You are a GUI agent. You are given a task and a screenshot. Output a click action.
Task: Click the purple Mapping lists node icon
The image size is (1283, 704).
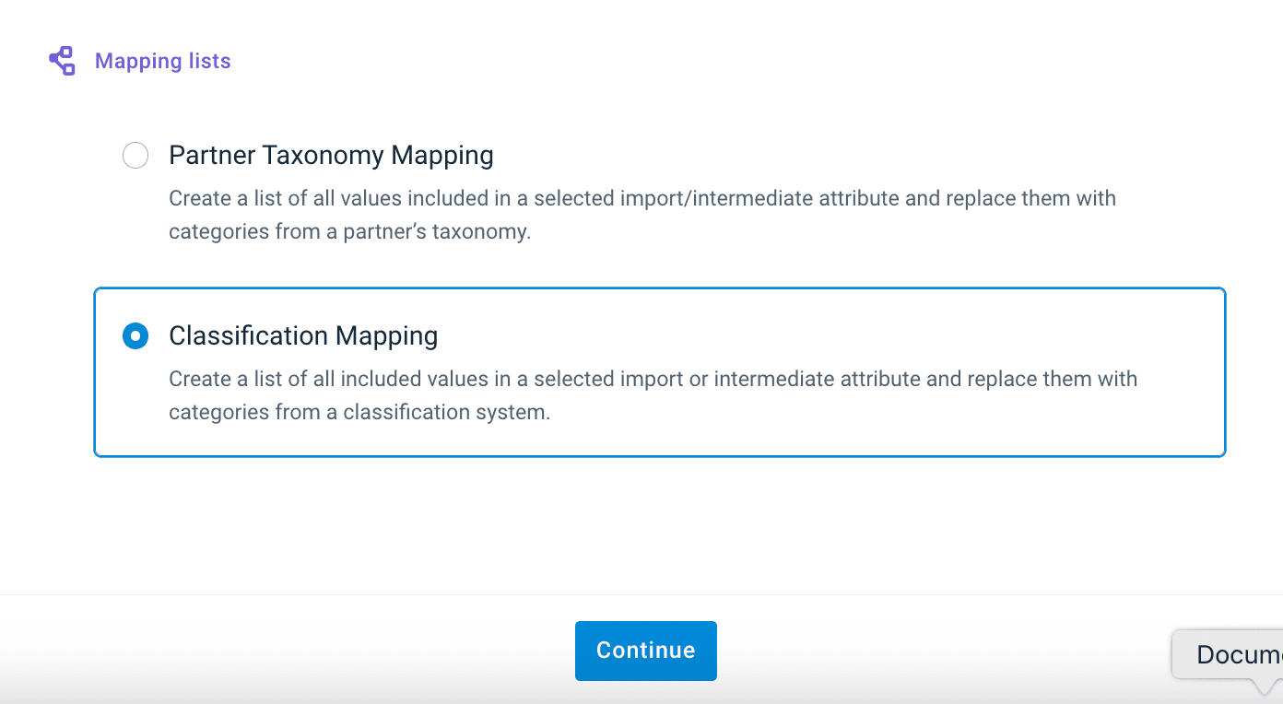62,61
